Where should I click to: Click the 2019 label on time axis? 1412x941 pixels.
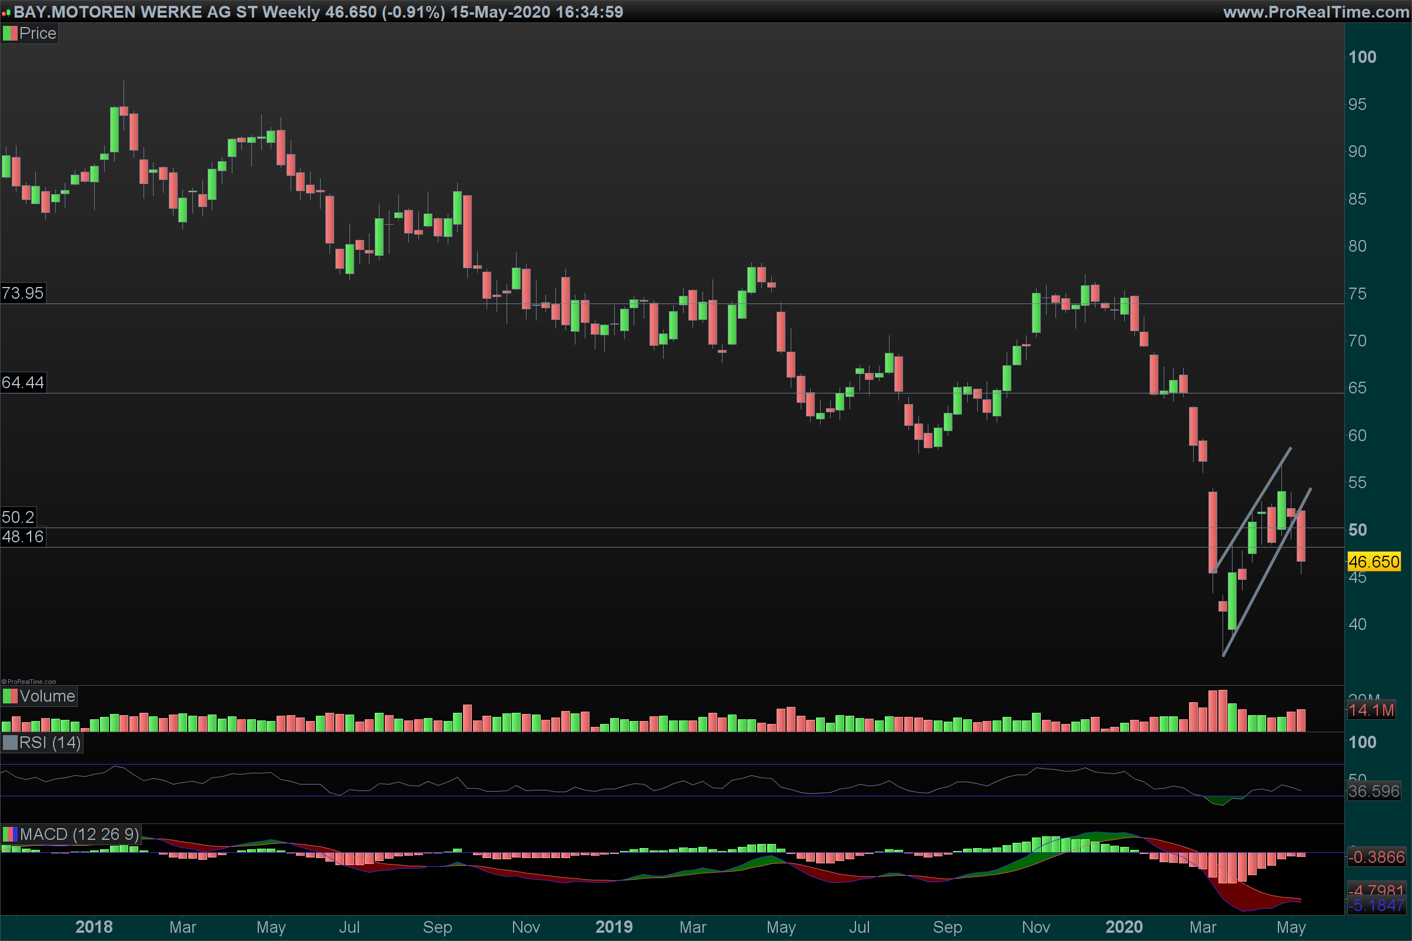[x=614, y=927]
